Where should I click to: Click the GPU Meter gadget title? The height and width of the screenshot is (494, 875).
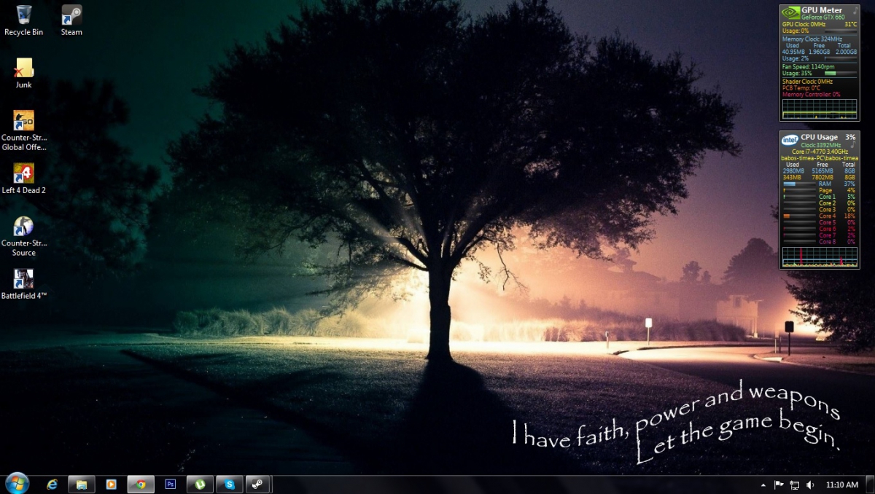pos(822,10)
